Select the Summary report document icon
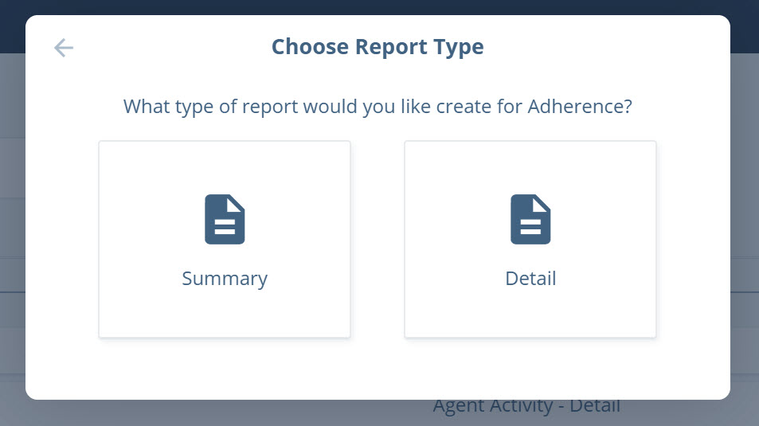Screen dimensions: 759x426 click(225, 219)
